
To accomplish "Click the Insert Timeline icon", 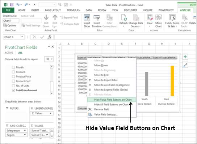I will (96, 18).
